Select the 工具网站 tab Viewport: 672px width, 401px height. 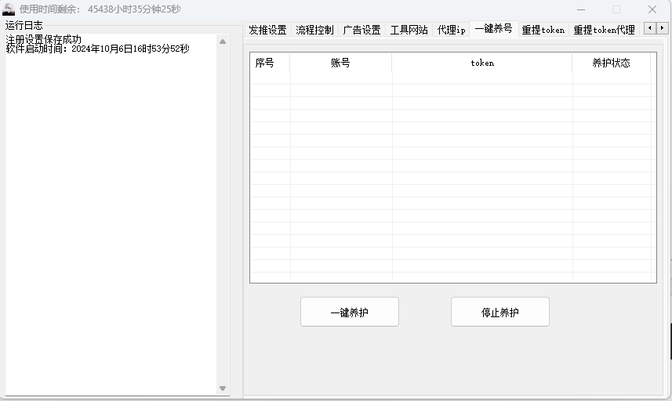[x=409, y=30]
